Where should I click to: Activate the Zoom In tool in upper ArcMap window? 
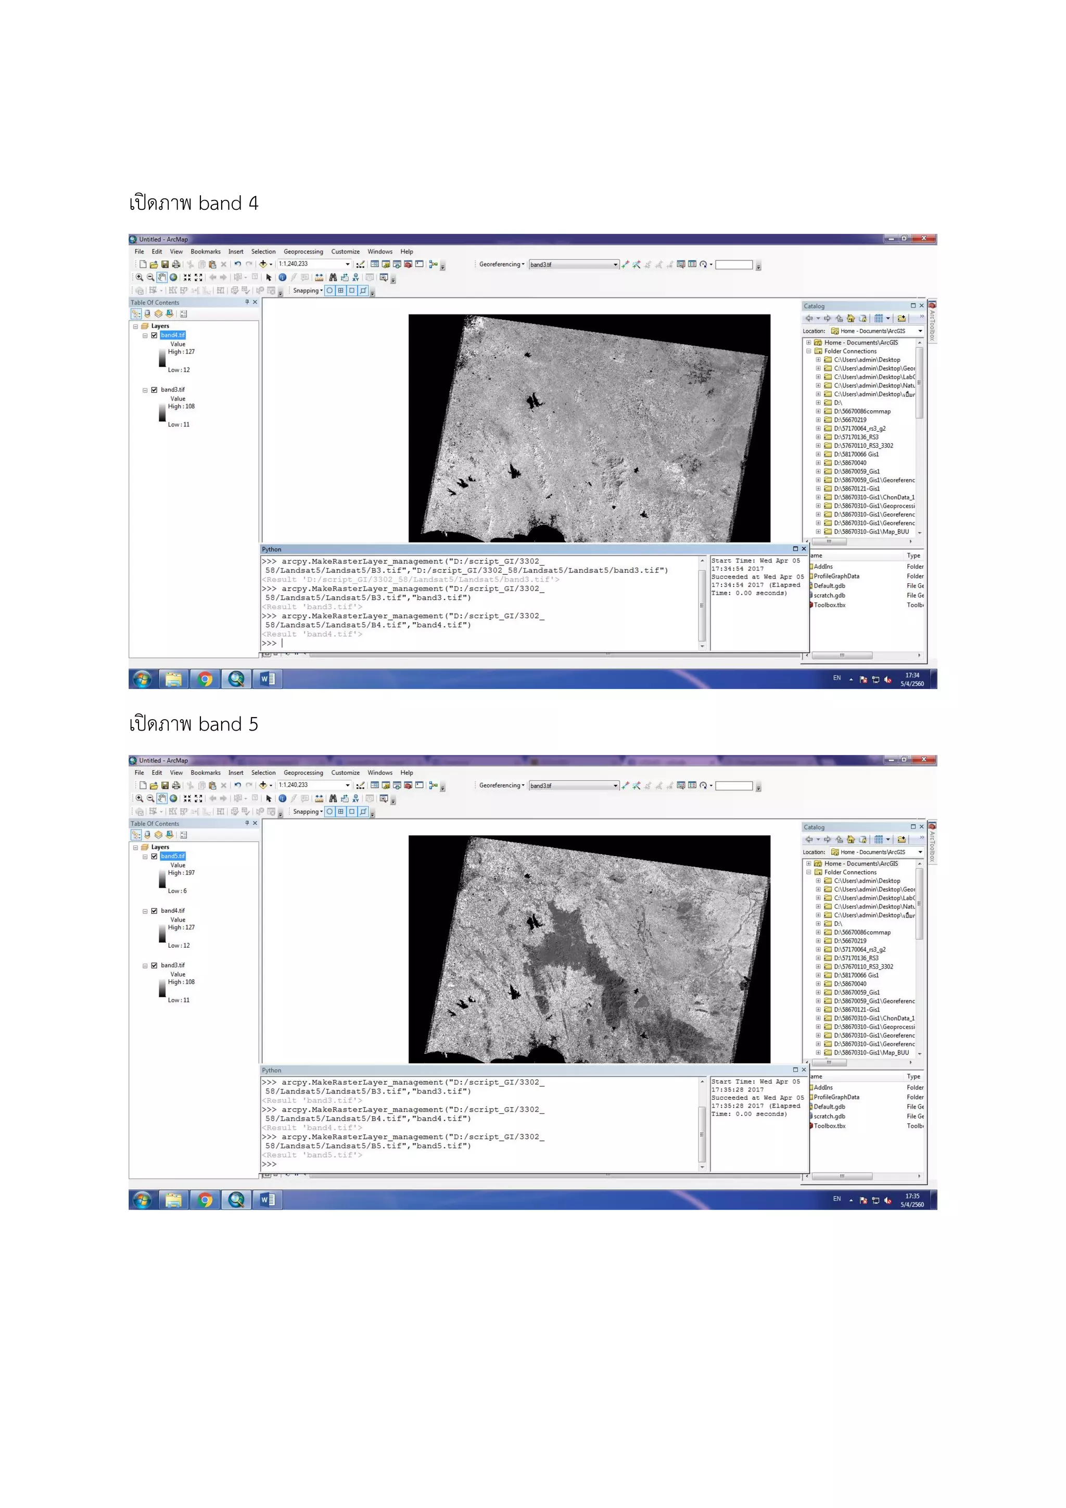coord(140,277)
